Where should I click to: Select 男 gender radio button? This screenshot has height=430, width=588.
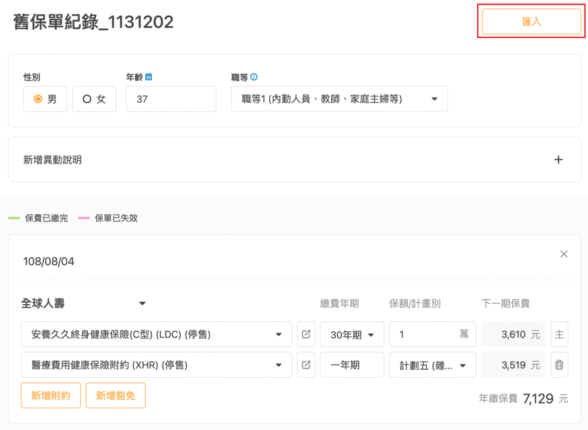[45, 99]
